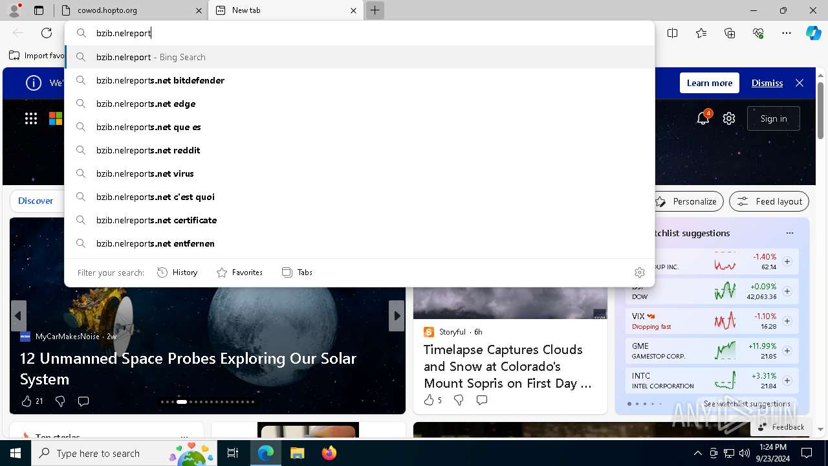The image size is (828, 466).
Task: Choose suggestion 'bzib.nelreports.net bitdefender'
Action: pos(360,80)
